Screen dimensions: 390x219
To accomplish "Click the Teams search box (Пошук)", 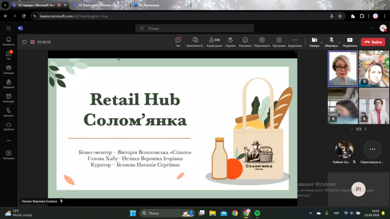I will tap(195, 28).
